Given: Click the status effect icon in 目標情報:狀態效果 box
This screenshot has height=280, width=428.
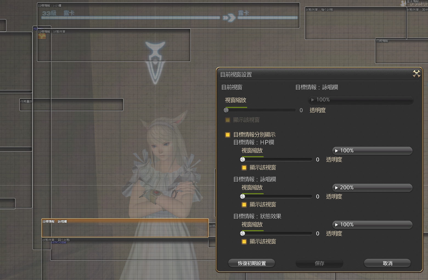Looking at the screenshot, I should tap(42, 36).
